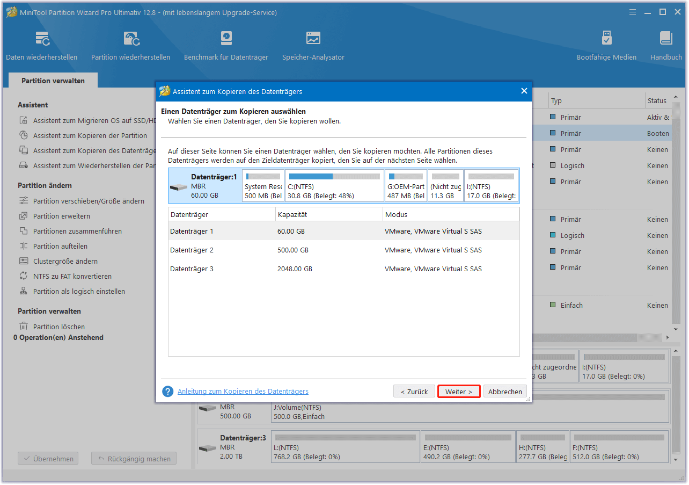Screen dimensions: 689x485
Task: Click scroll-right arrow of partition list scrollbar
Action: (x=668, y=337)
